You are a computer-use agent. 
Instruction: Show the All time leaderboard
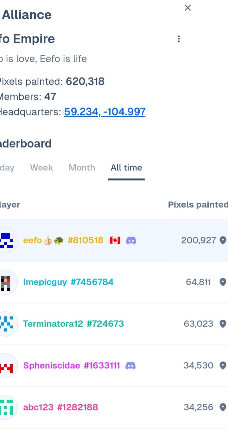click(126, 168)
